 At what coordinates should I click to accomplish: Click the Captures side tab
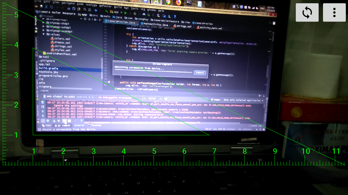(x=37, y=68)
